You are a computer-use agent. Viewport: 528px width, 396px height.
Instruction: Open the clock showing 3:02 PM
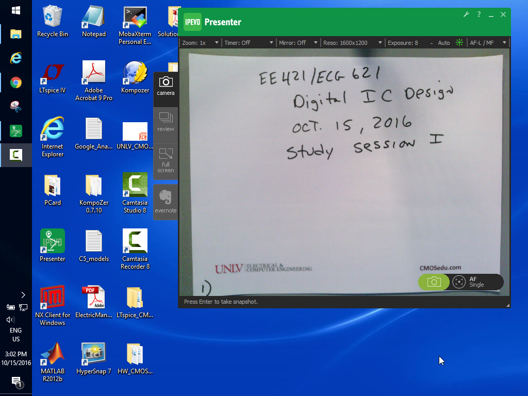pos(16,358)
